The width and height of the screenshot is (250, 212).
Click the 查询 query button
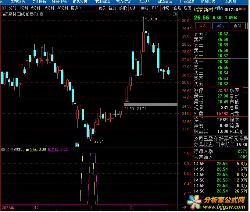tap(238, 26)
